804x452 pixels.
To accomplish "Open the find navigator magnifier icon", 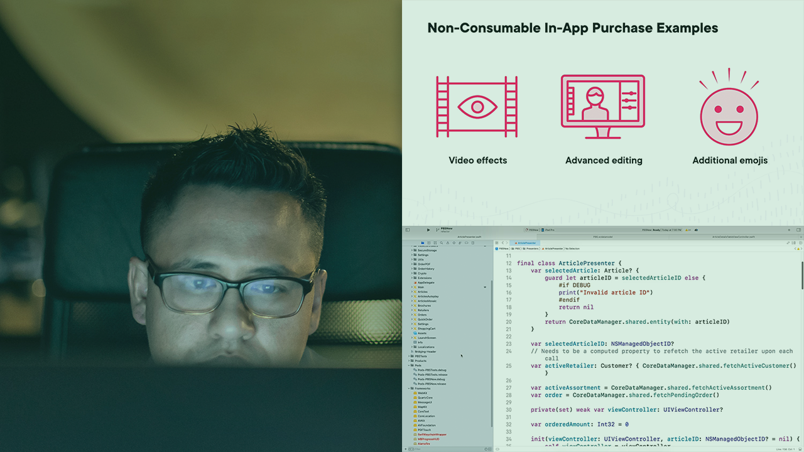I will click(x=442, y=242).
